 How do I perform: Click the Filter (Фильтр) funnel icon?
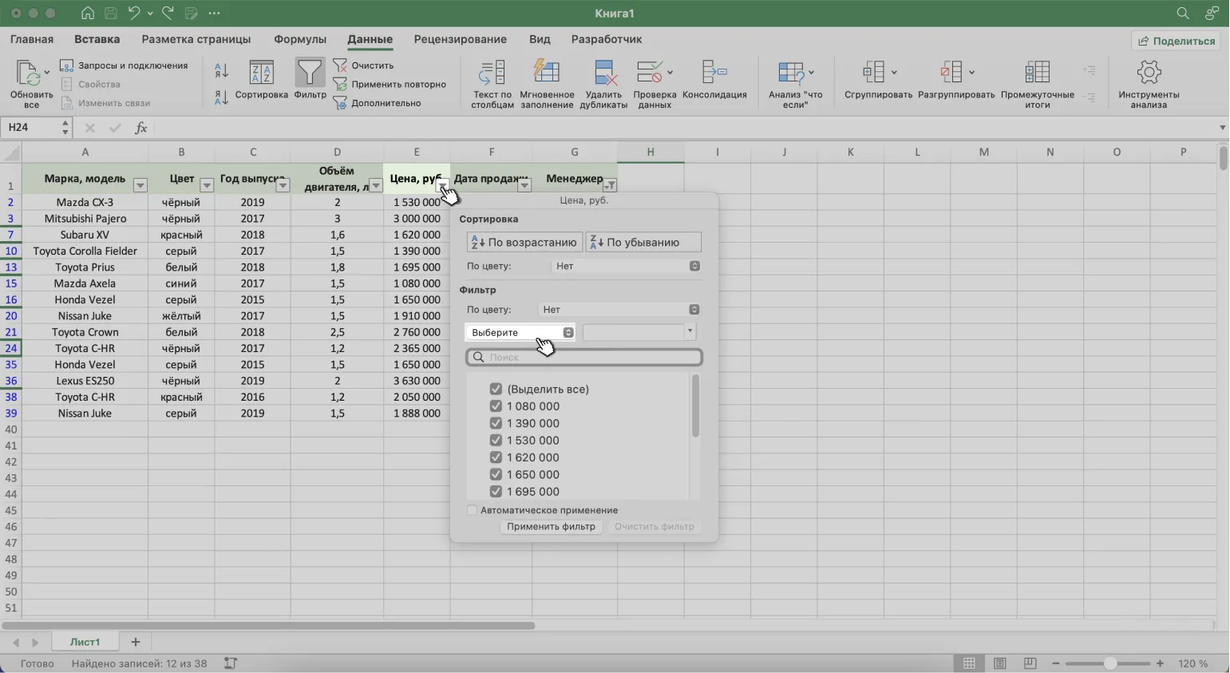[x=310, y=73]
